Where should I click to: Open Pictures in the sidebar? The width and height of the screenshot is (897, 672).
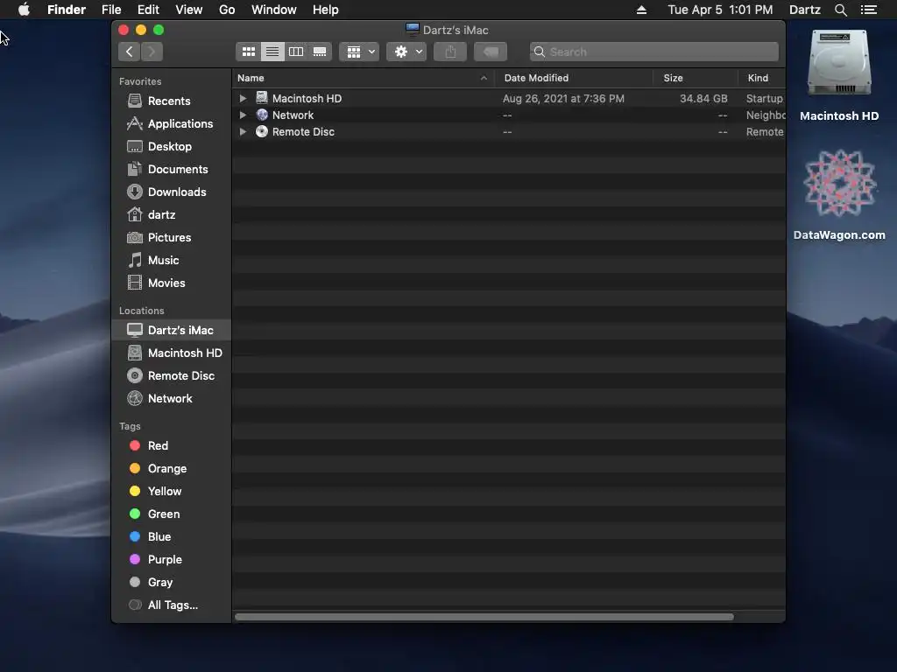click(171, 238)
